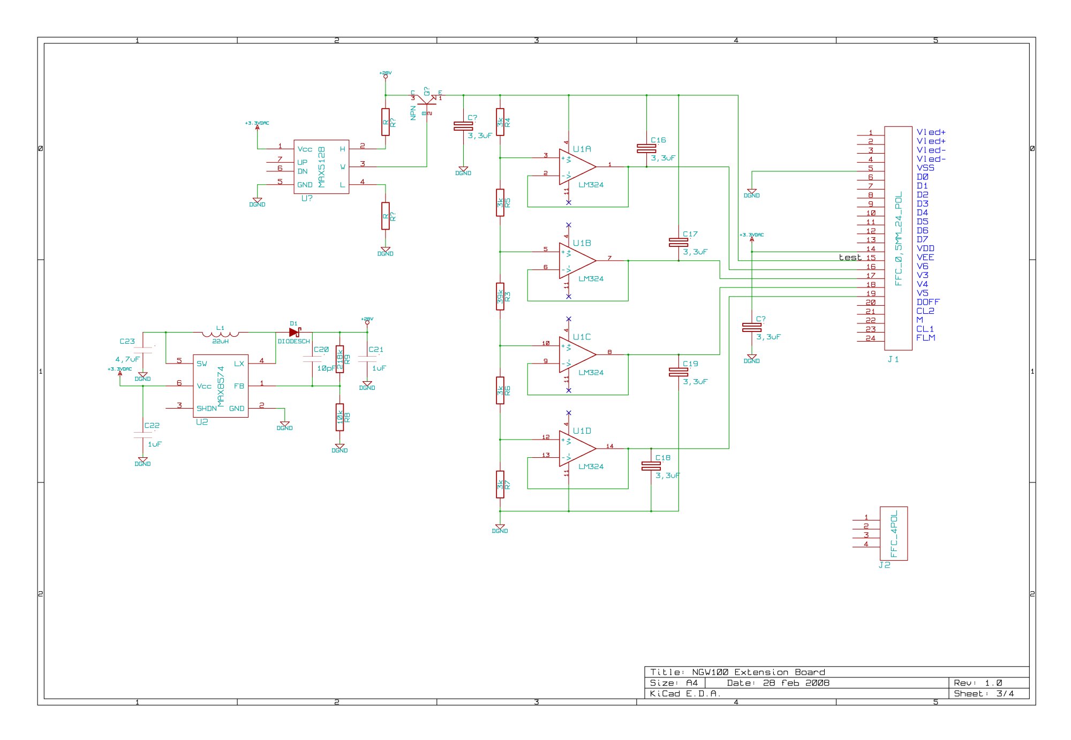Screen dimensions: 1071x740
Task: Select resistor R3 39k
Action: tap(500, 297)
